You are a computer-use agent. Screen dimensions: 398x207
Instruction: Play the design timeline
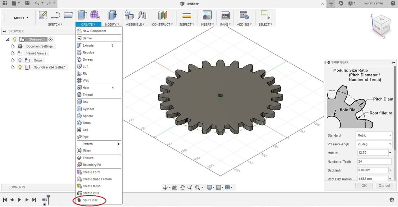[x=20, y=200]
